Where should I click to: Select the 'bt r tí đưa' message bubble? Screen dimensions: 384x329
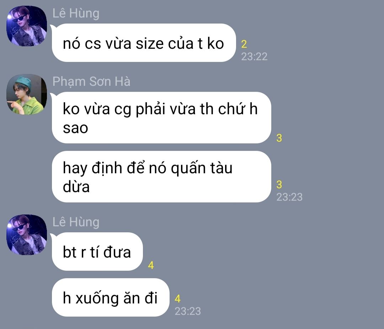pos(97,251)
